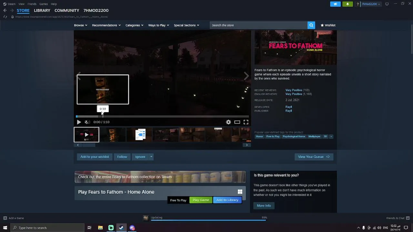The image size is (413, 232).
Task: Click the Windows platform icon
Action: pyautogui.click(x=240, y=192)
